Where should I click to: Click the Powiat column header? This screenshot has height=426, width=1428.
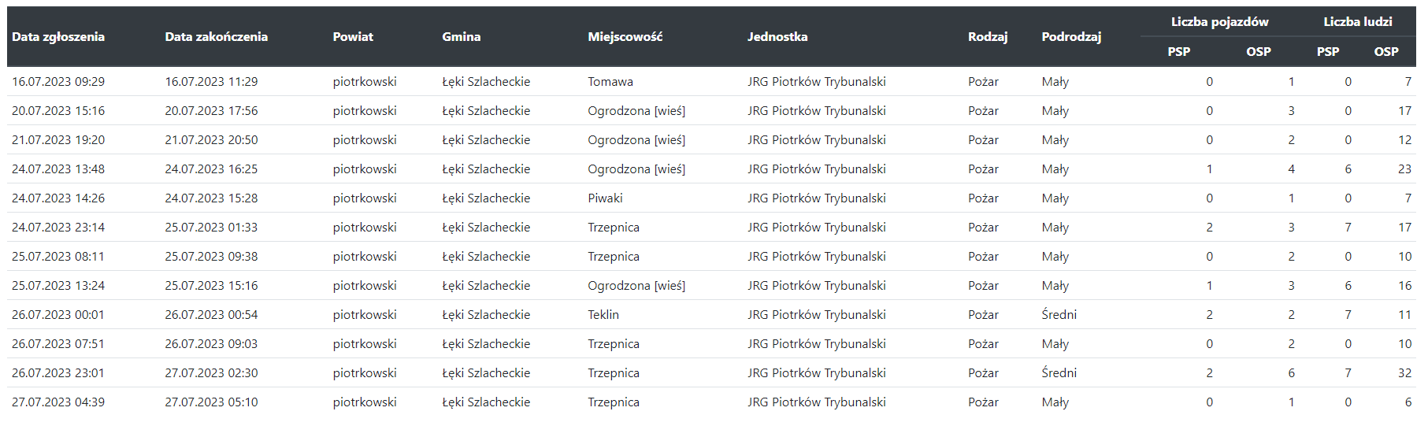click(x=353, y=37)
